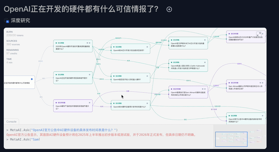Click the 235030 tokens burn value
This screenshot has width=279, height=152.
15,35
